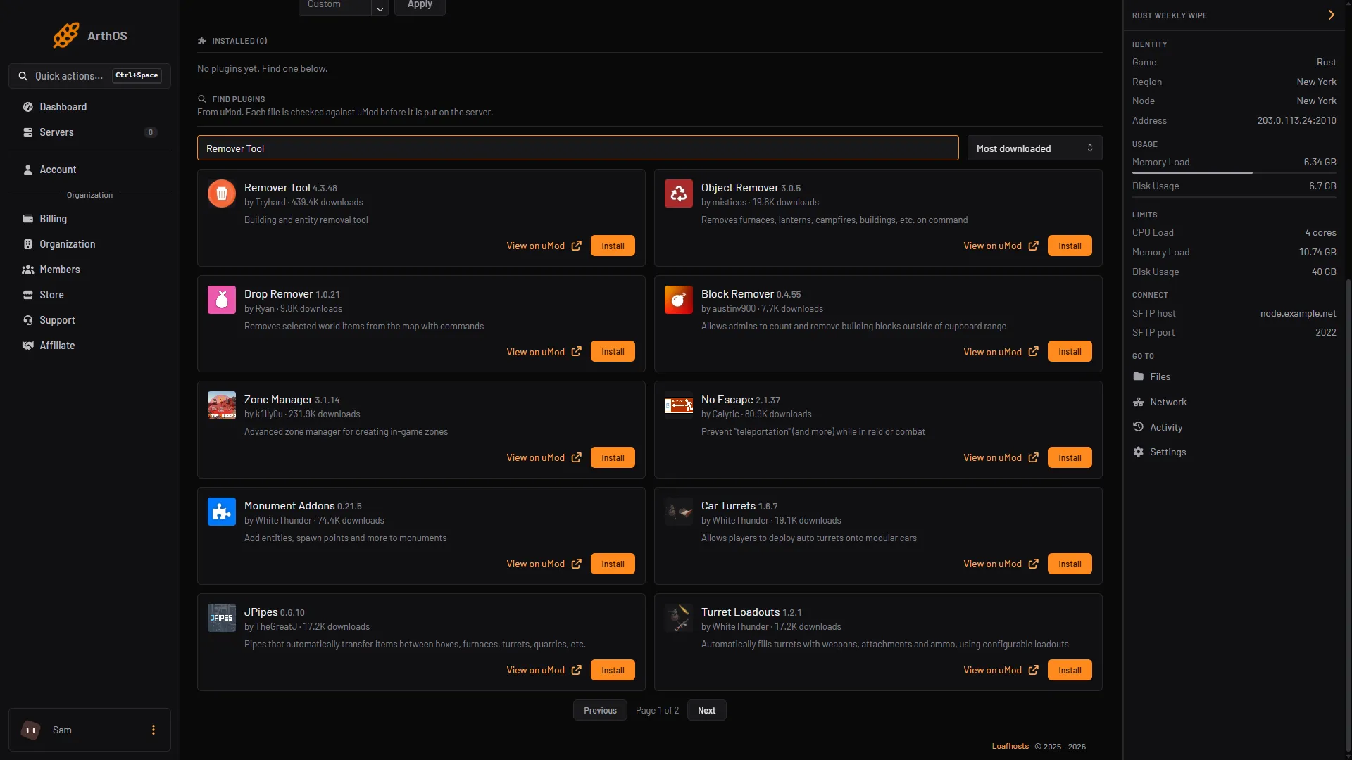Click external link icon for Block Remover
1352x760 pixels.
(x=1033, y=352)
